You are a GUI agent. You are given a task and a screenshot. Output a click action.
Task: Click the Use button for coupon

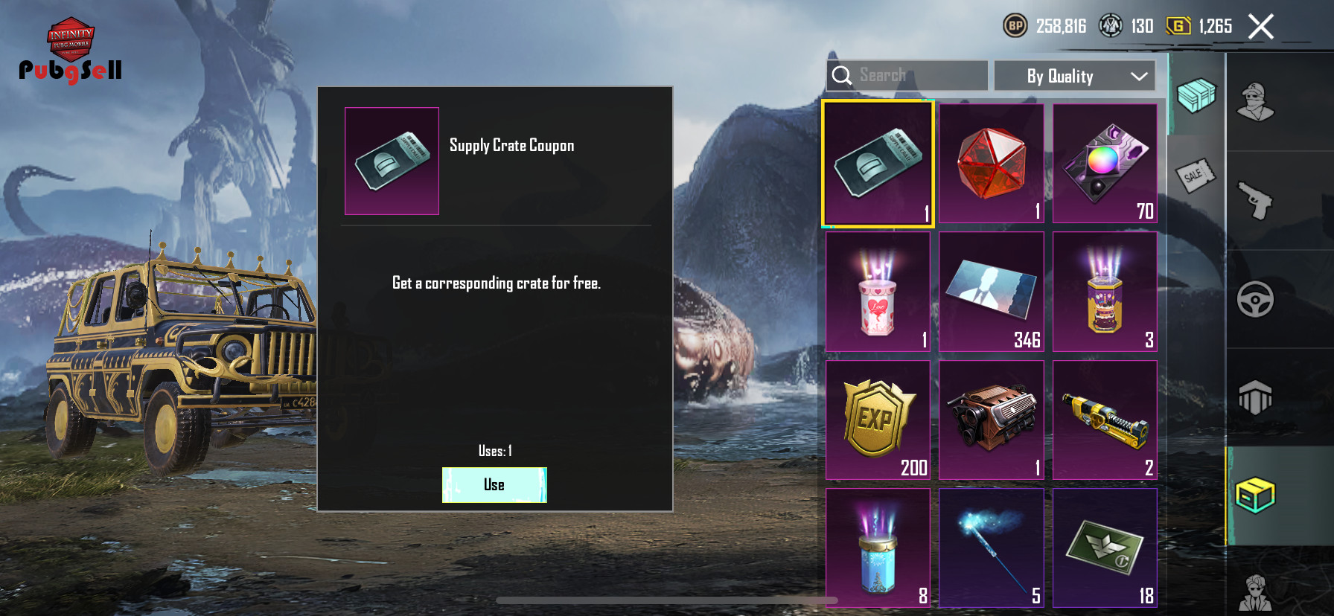coord(494,485)
